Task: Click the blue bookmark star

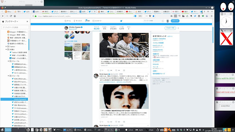Action: [153, 16]
